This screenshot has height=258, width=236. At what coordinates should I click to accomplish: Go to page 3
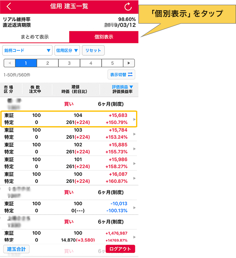pyautogui.click(x=69, y=63)
